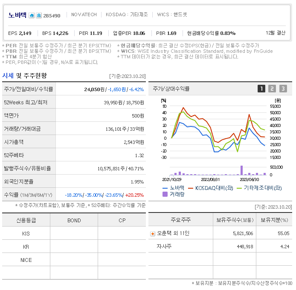Click the NOVATECH English name
The height and width of the screenshot is (290, 296).
click(84, 14)
